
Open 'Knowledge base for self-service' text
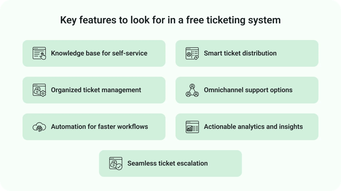click(x=99, y=54)
